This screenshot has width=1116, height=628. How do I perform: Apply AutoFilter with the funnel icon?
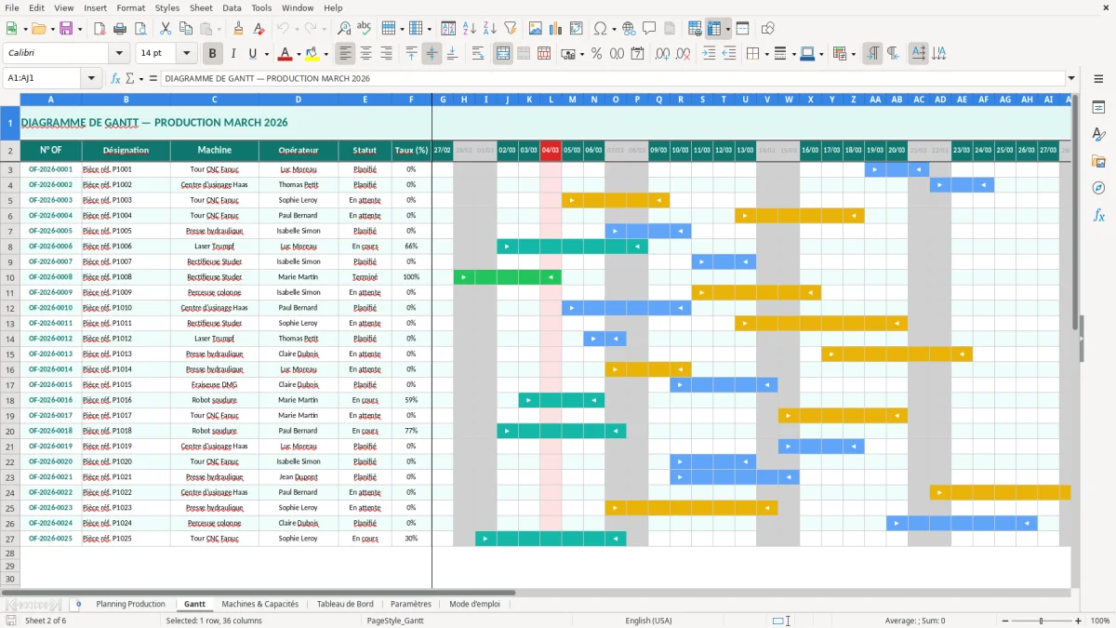(511, 29)
